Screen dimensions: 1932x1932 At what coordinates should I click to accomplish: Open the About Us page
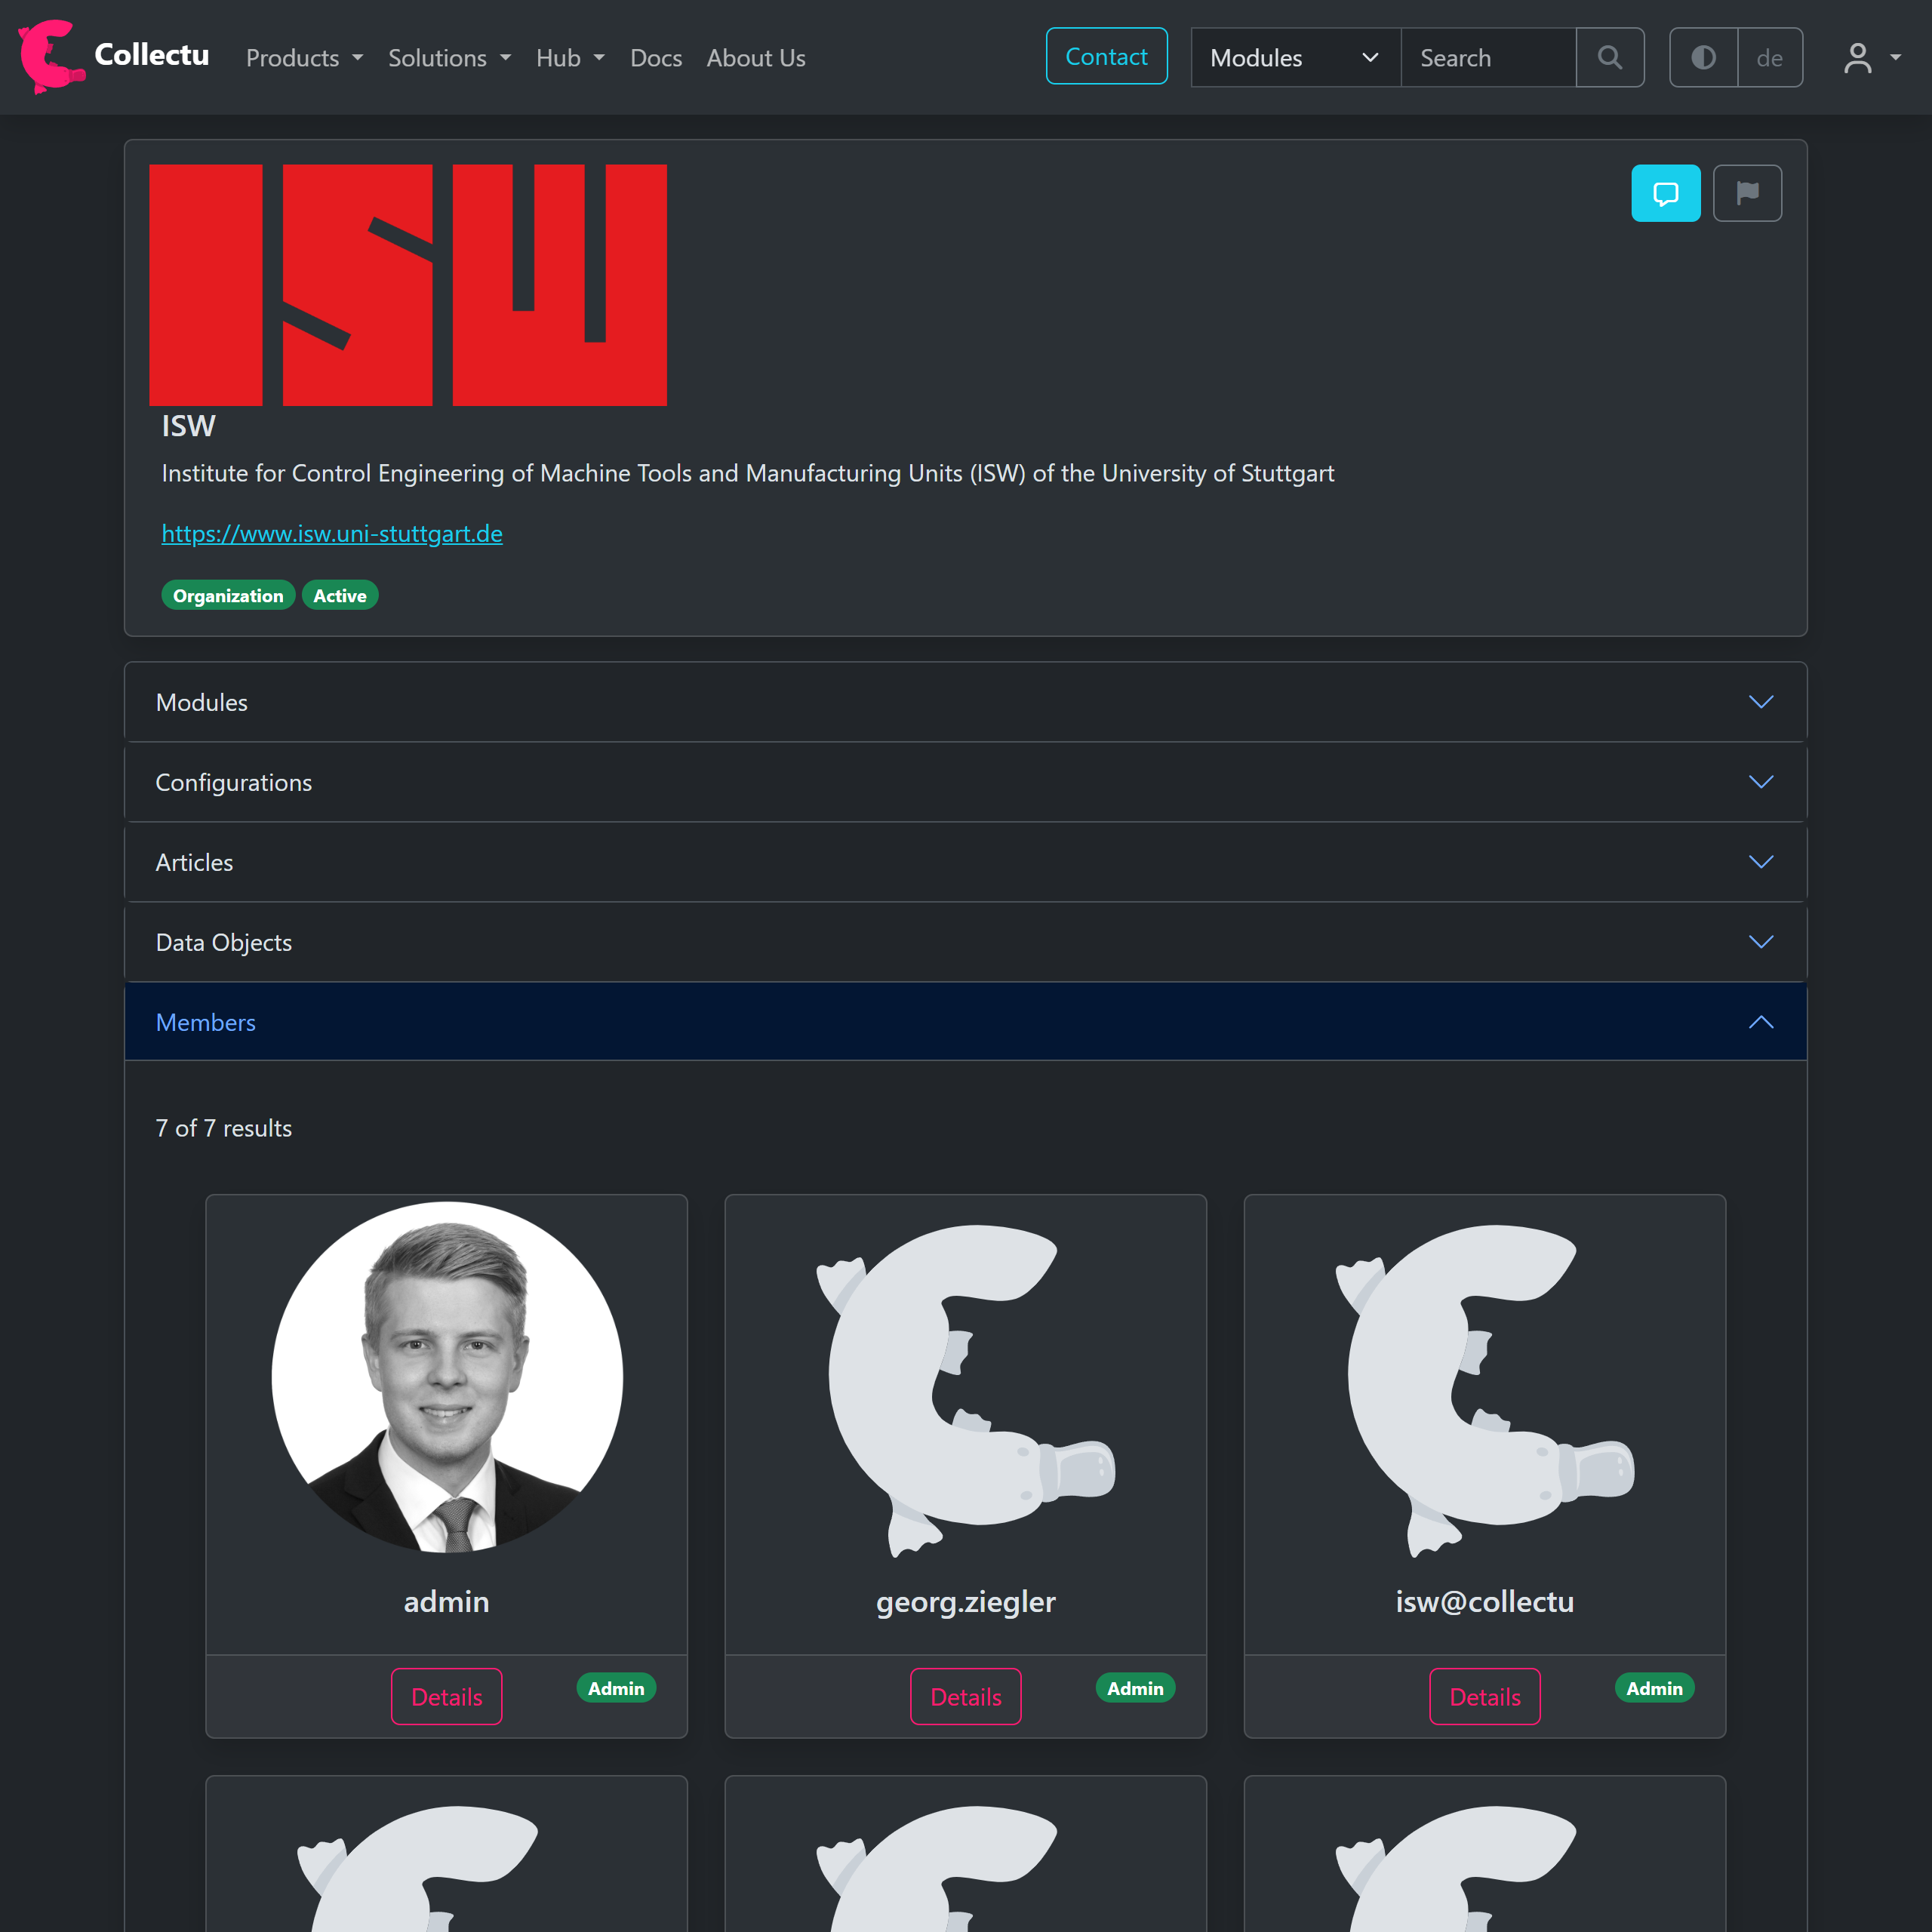[756, 58]
